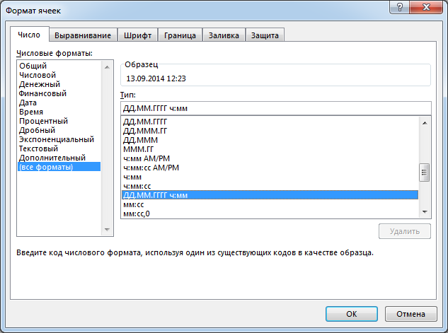Open the Шрифт tab
This screenshot has width=448, height=333.
[x=138, y=35]
